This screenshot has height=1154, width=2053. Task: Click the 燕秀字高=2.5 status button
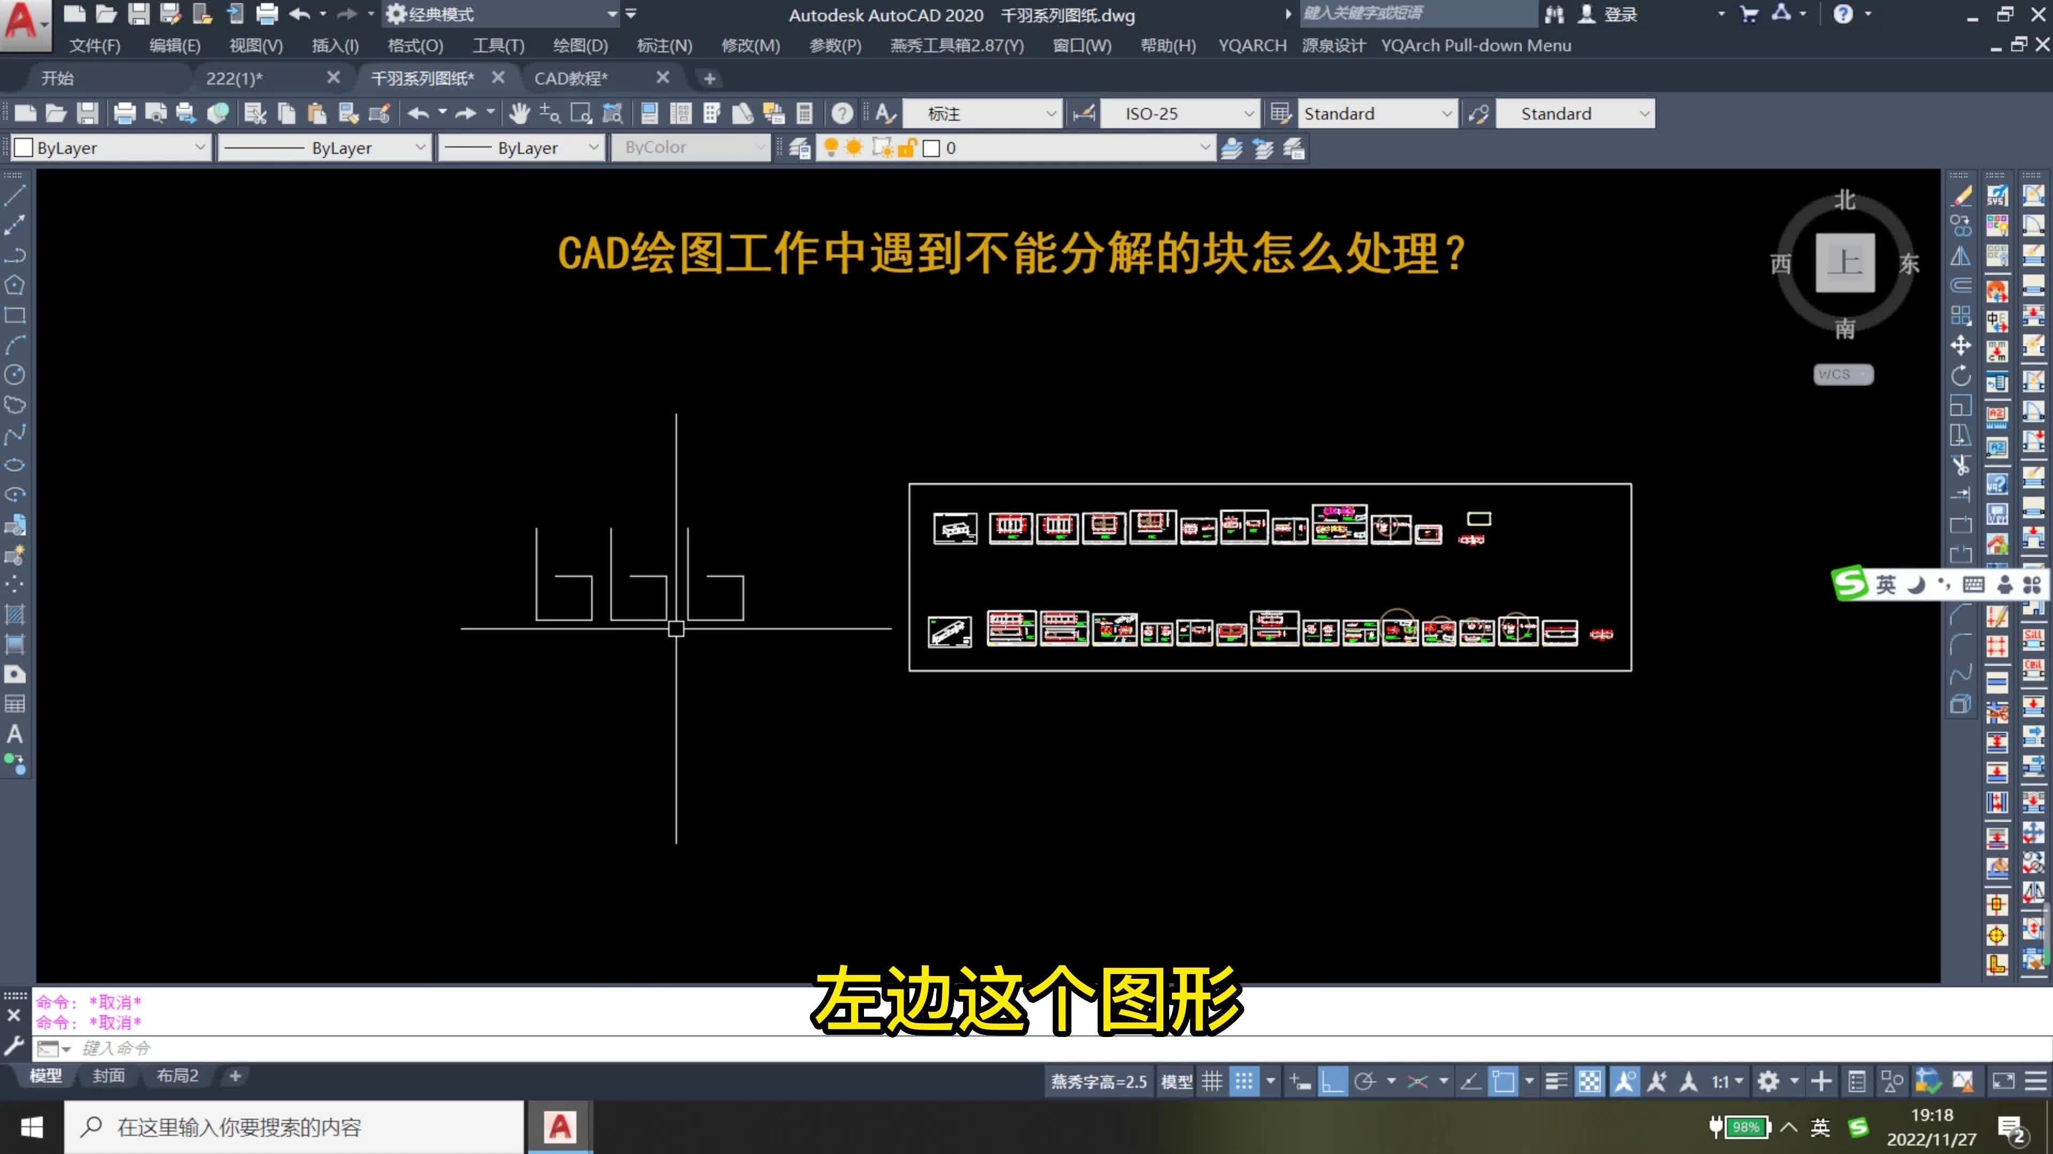click(1098, 1081)
